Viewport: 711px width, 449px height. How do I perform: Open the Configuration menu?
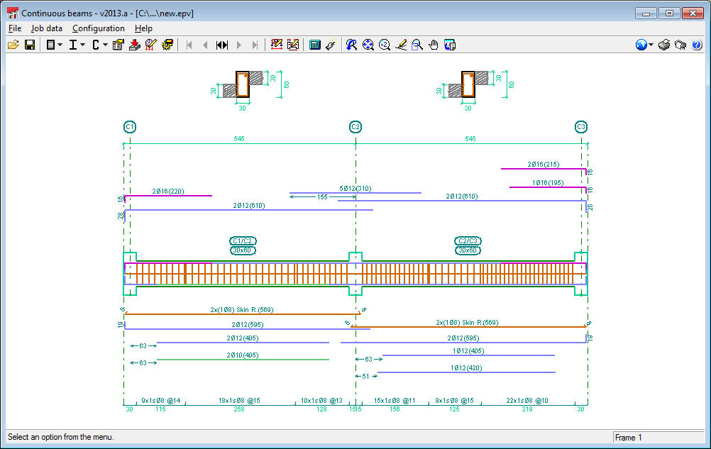click(98, 28)
